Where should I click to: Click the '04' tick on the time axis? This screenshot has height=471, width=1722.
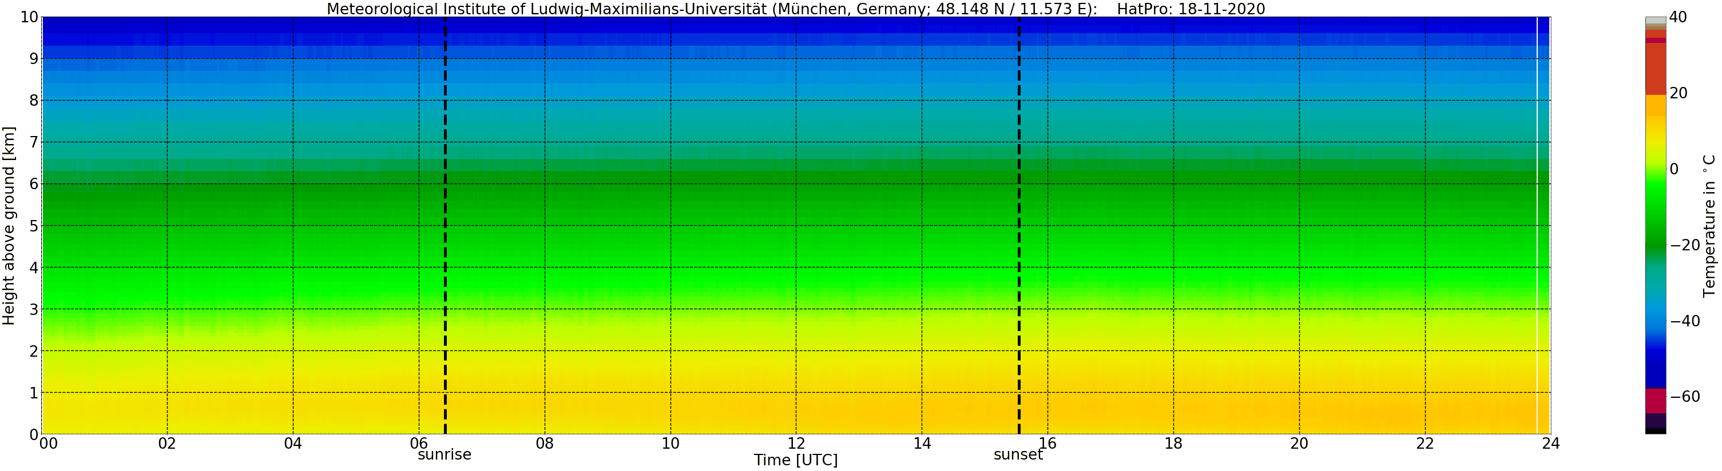point(293,444)
